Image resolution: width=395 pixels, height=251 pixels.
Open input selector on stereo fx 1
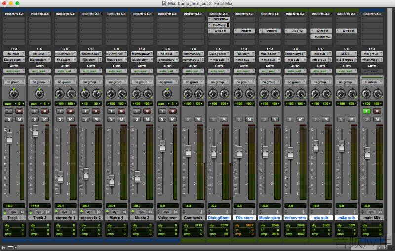coord(65,54)
